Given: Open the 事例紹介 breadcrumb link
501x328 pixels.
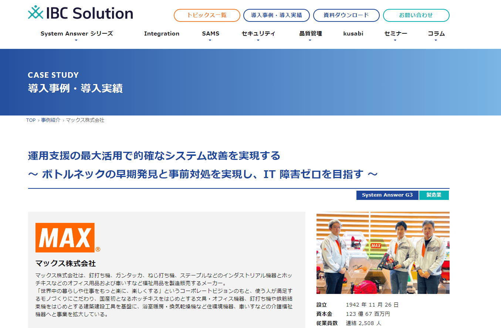Looking at the screenshot, I should (x=51, y=120).
